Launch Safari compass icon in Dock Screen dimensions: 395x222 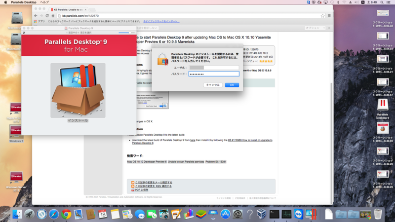click(54, 214)
